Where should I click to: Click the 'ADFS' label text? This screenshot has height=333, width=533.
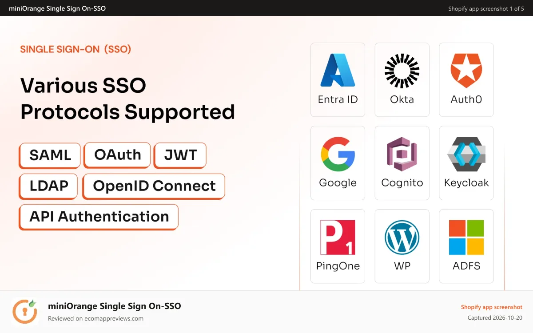click(x=466, y=266)
